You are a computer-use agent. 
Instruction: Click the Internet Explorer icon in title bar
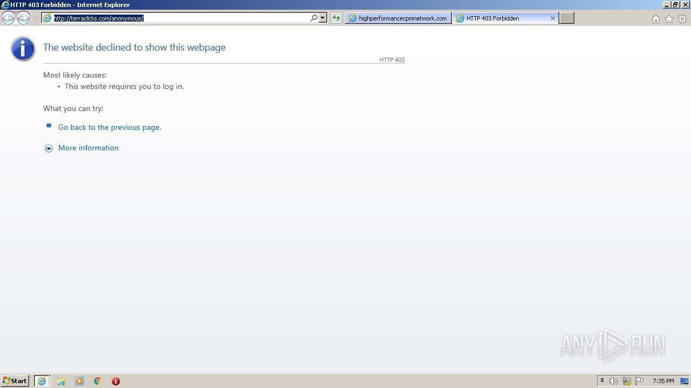[x=5, y=5]
